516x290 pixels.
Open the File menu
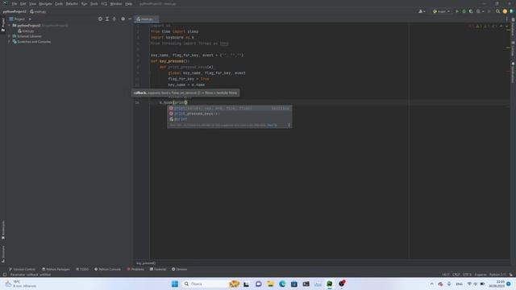[15, 4]
